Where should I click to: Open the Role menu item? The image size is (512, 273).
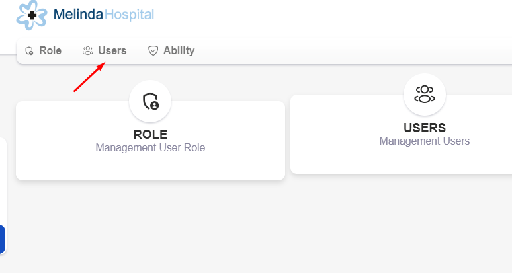tap(50, 51)
